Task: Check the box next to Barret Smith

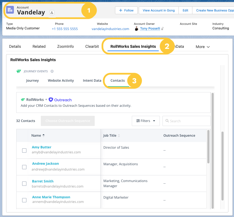Action: (24, 184)
